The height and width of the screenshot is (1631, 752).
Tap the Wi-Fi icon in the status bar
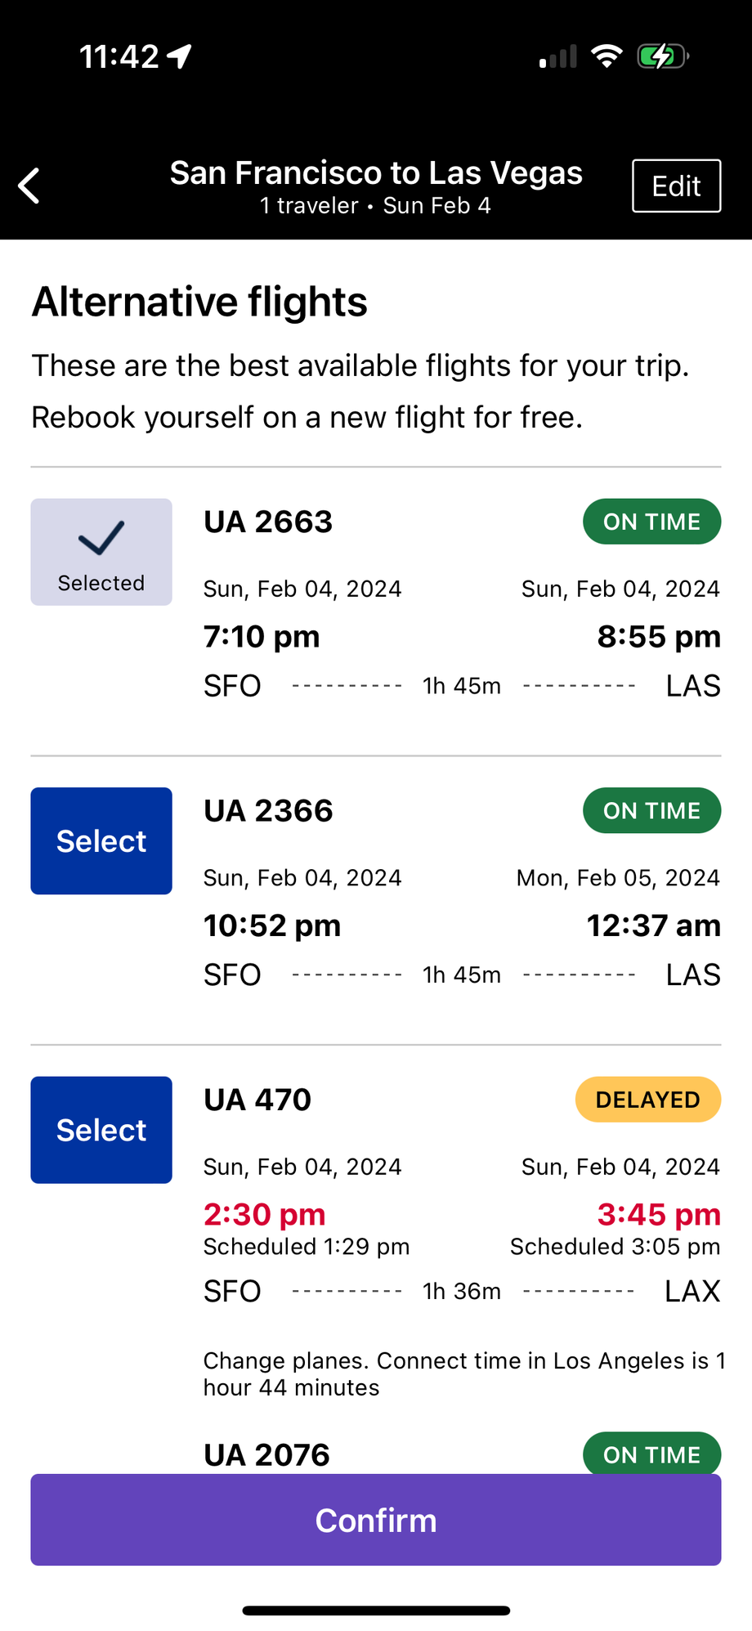point(607,56)
